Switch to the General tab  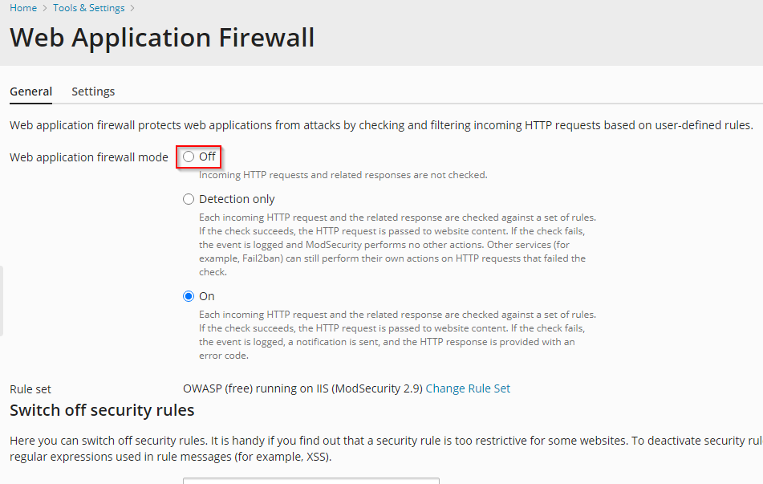(31, 92)
